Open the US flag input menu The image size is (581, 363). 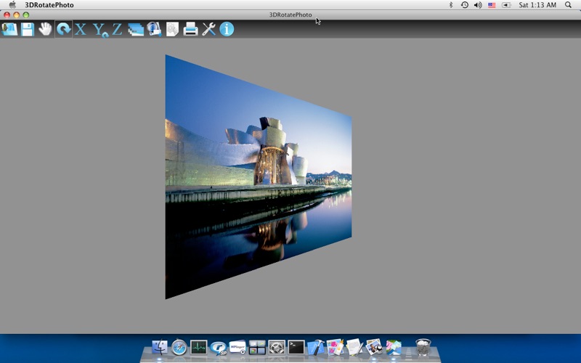tap(492, 5)
